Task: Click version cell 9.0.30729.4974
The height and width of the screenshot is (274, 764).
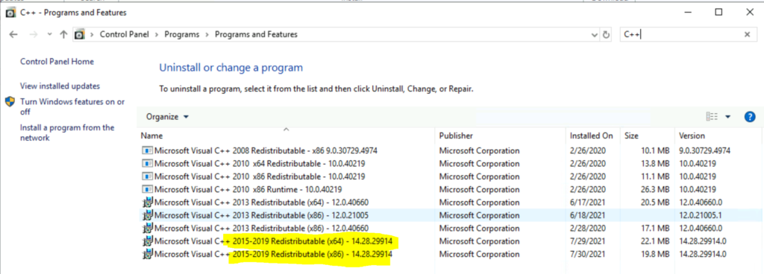Action: click(704, 150)
